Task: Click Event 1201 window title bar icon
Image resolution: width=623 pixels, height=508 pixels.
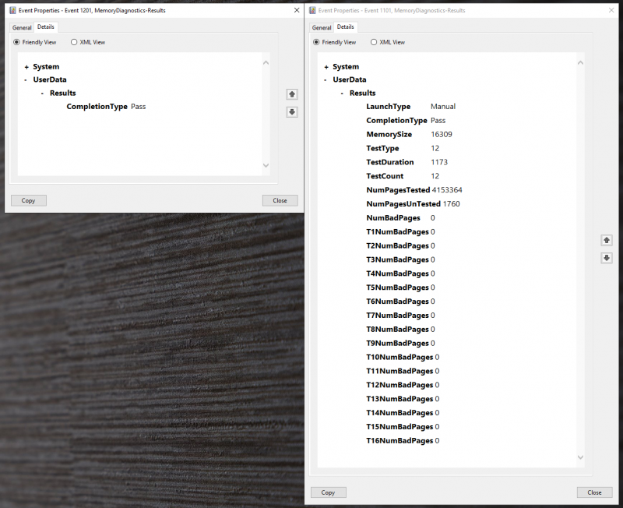Action: pos(12,10)
